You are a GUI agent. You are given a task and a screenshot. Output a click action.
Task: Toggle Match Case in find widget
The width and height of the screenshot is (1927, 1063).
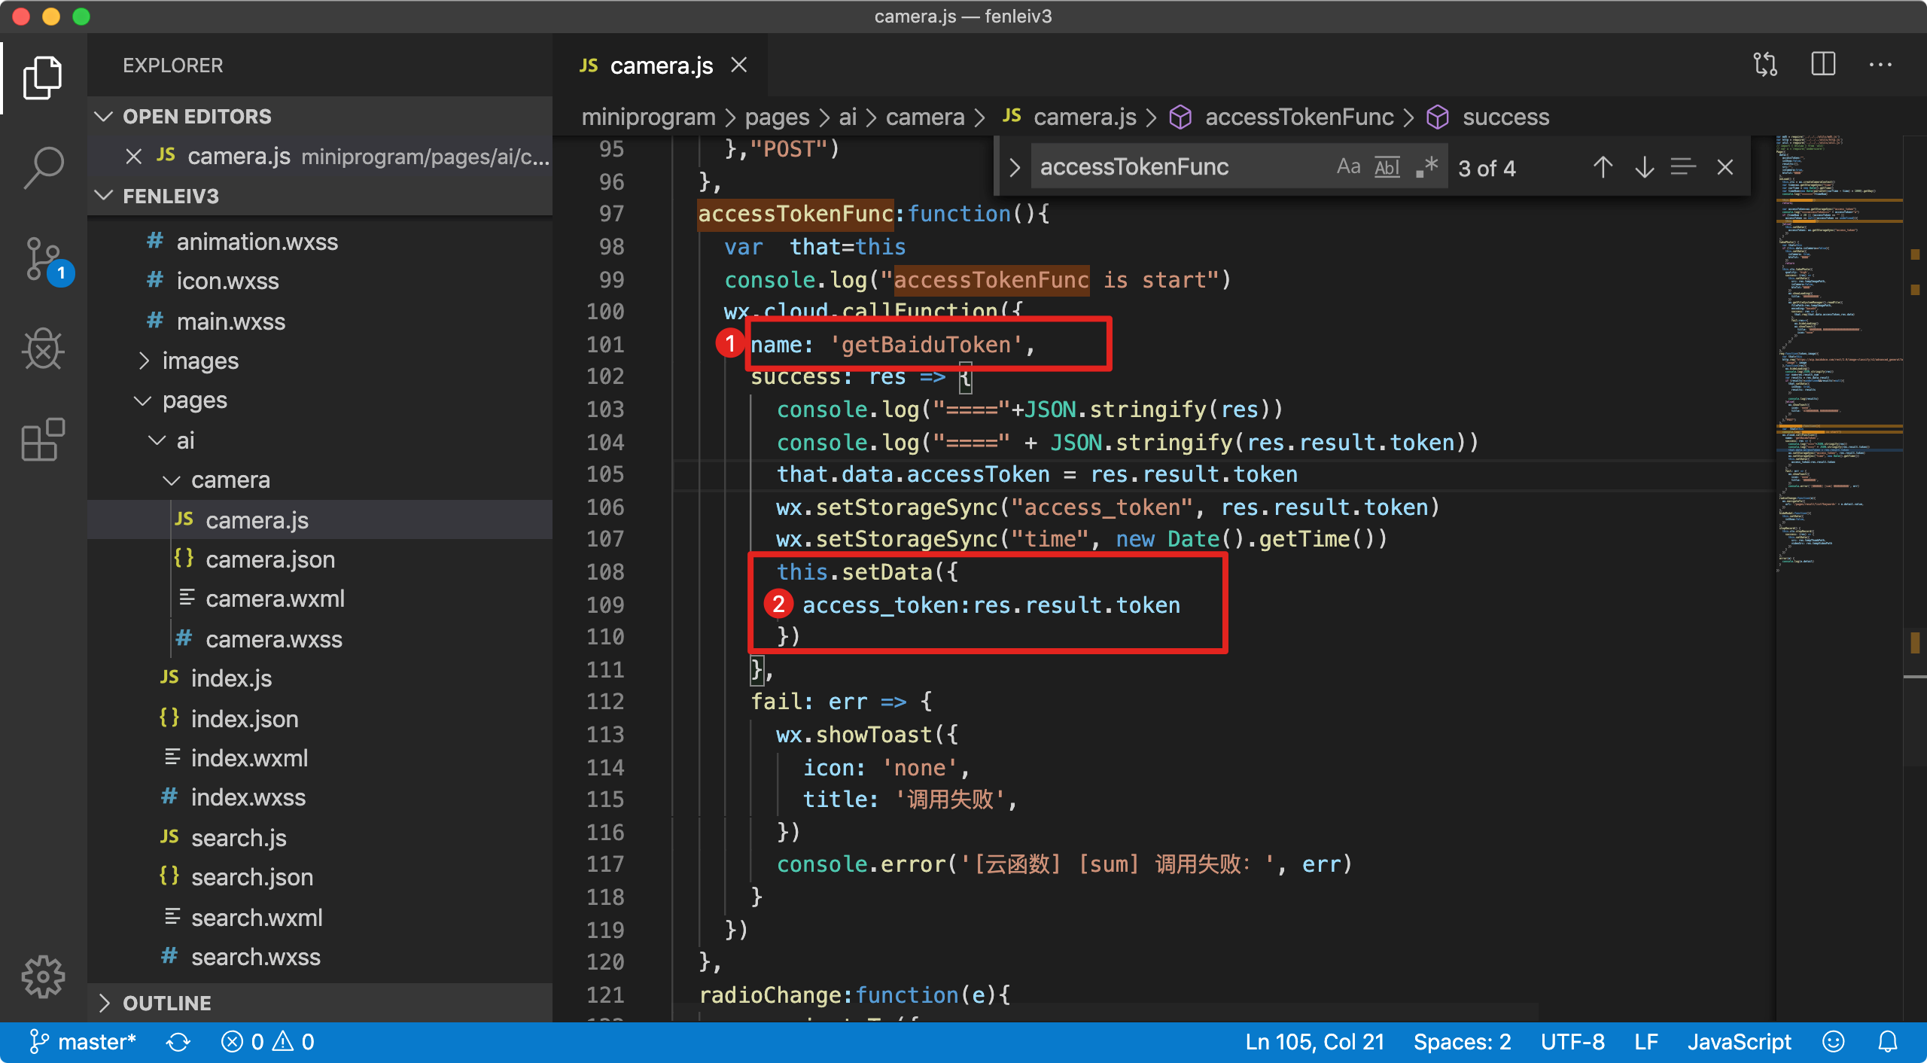pyautogui.click(x=1348, y=167)
